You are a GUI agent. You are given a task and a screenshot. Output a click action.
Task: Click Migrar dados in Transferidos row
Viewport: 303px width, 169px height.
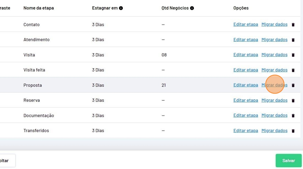click(274, 130)
